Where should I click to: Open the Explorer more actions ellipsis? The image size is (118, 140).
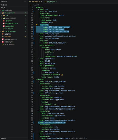(25, 2)
